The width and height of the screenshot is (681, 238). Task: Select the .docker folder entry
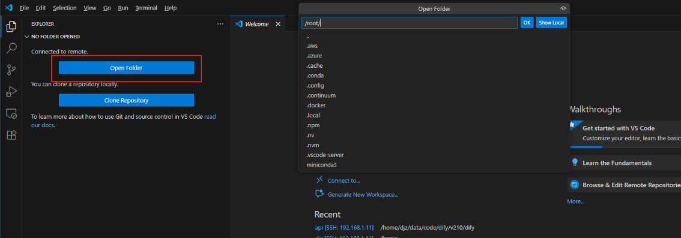pos(434,106)
